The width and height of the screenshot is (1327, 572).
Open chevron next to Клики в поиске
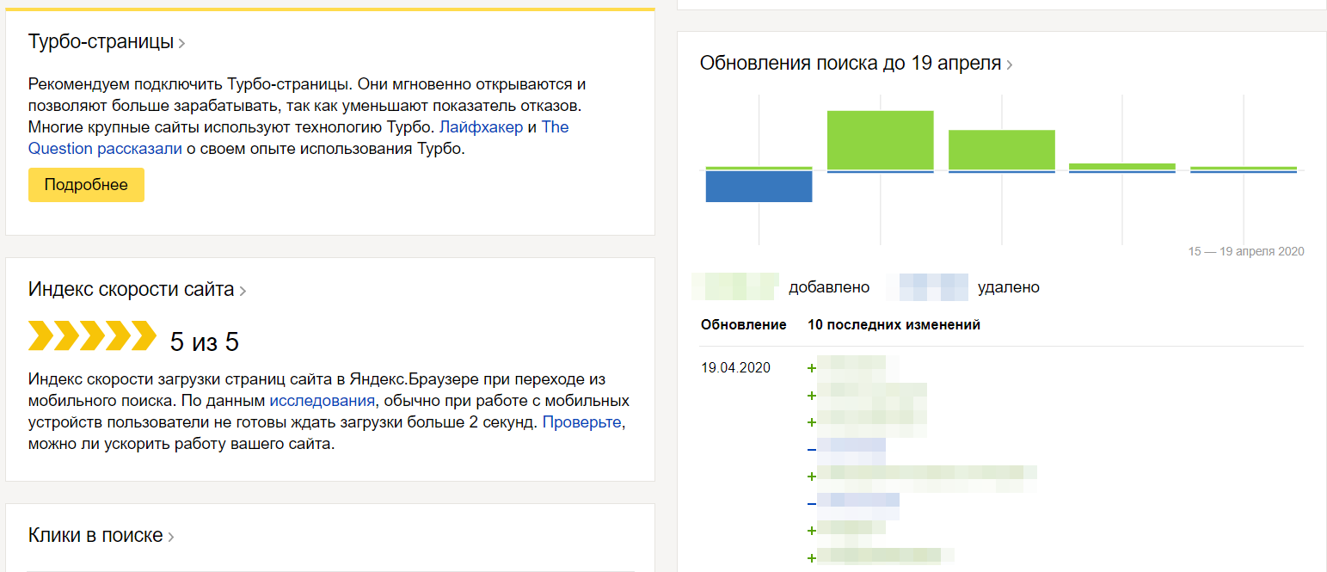coord(170,538)
